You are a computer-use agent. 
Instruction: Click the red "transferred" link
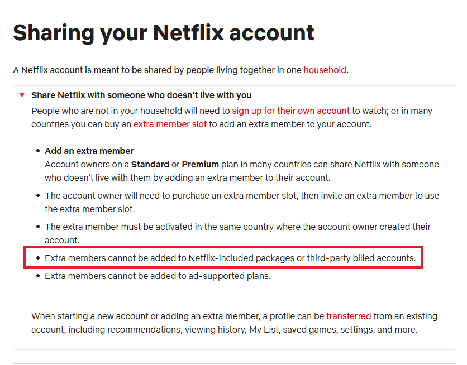pos(349,316)
